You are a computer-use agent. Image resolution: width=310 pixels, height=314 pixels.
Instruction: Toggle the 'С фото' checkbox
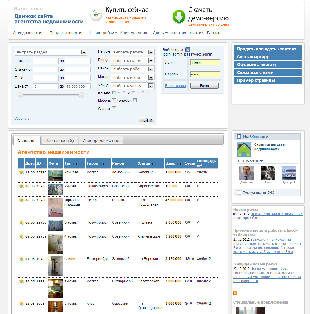[114, 108]
